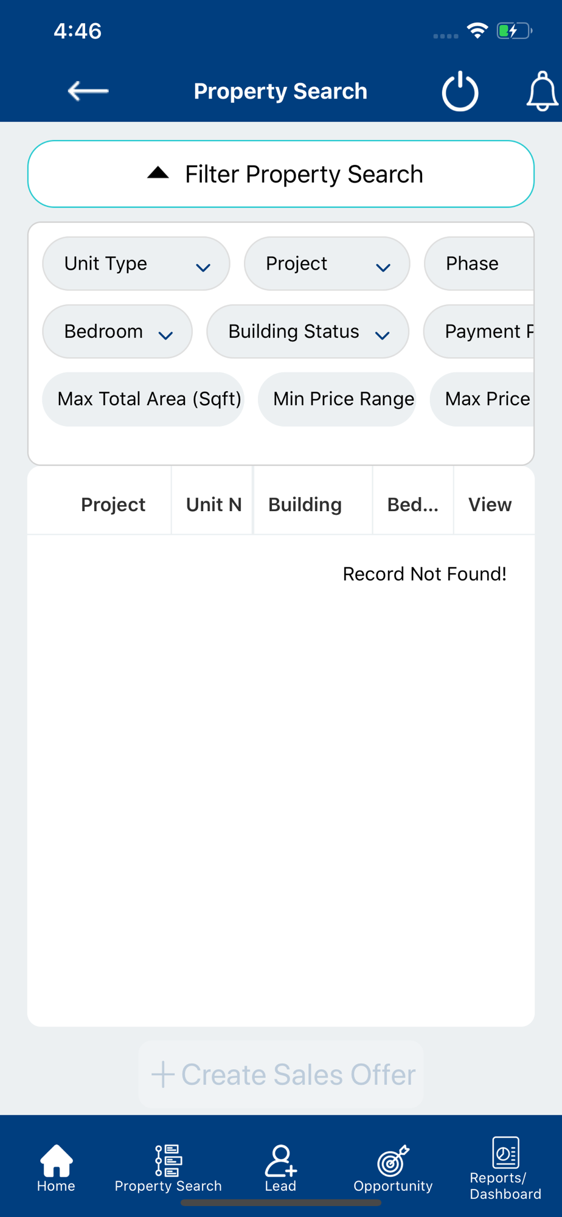The image size is (562, 1217).
Task: Select the Project column header
Action: 113,504
